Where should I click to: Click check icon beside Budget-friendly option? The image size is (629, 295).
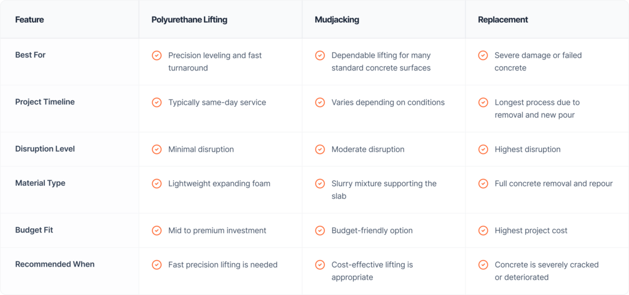click(320, 231)
